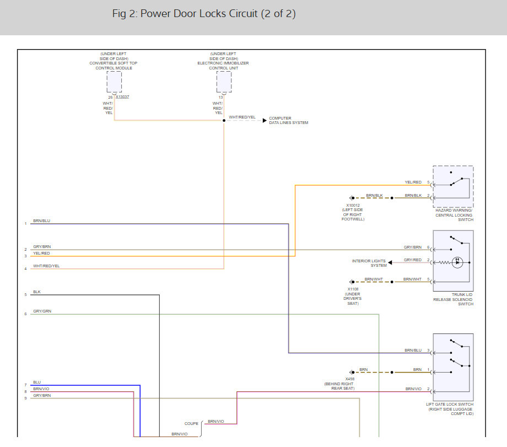Click the YEL/RED label on wire 3

coord(41,253)
